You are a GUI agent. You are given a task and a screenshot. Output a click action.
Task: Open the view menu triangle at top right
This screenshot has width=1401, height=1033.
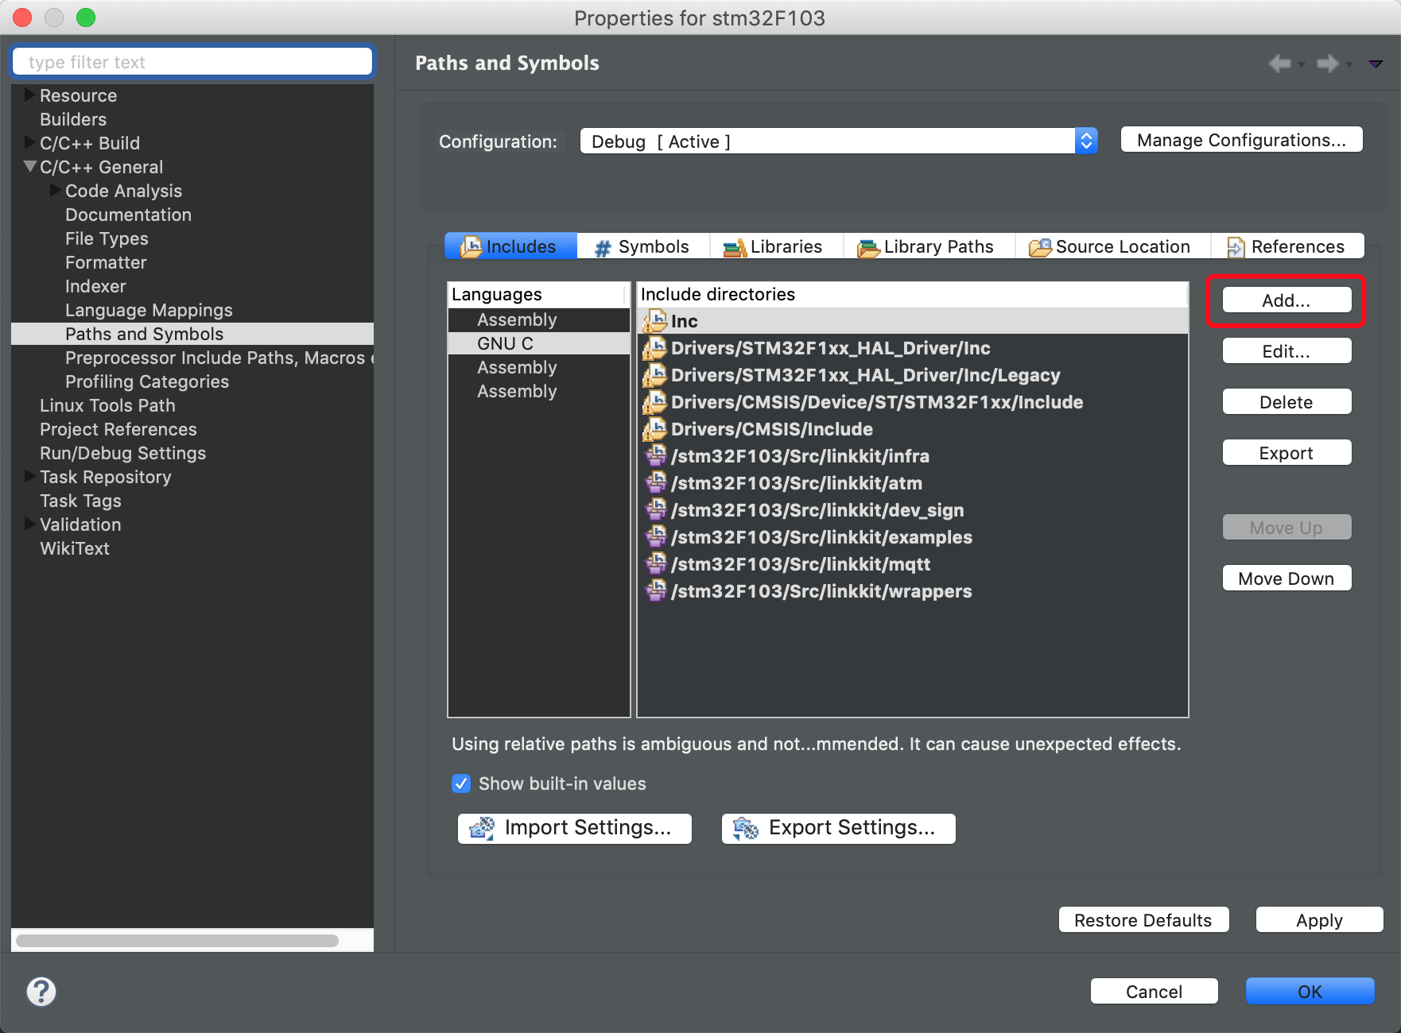tap(1375, 64)
